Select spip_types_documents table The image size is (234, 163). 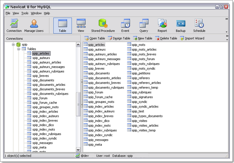coord(147,116)
